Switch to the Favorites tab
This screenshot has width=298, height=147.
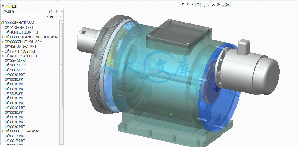click(x=14, y=6)
